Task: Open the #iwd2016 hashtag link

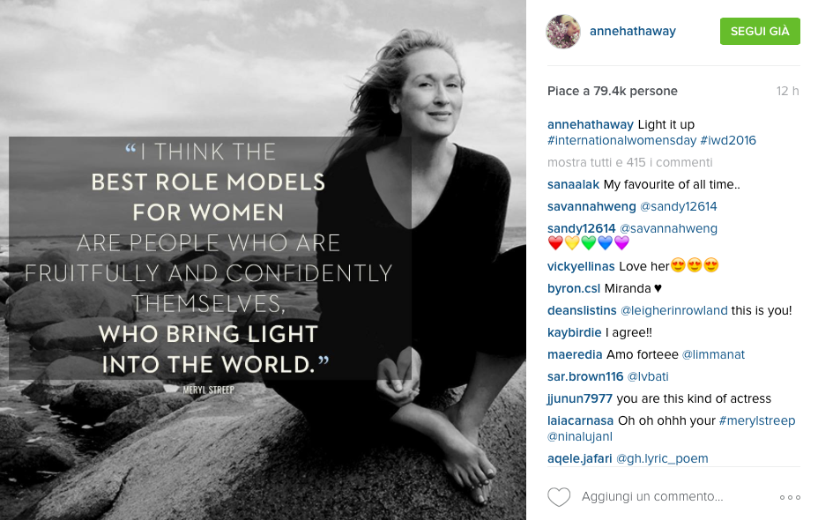Action: (x=728, y=140)
